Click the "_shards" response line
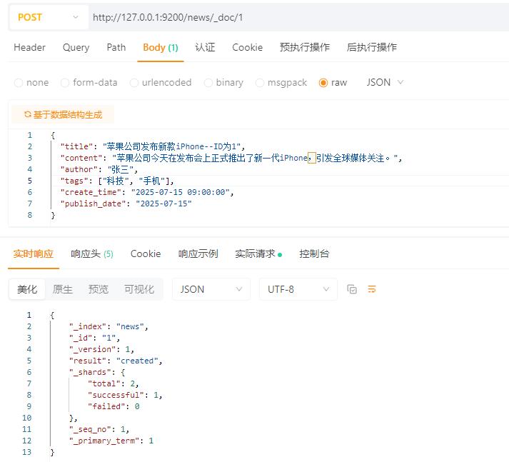The image size is (509, 462). pos(97,372)
